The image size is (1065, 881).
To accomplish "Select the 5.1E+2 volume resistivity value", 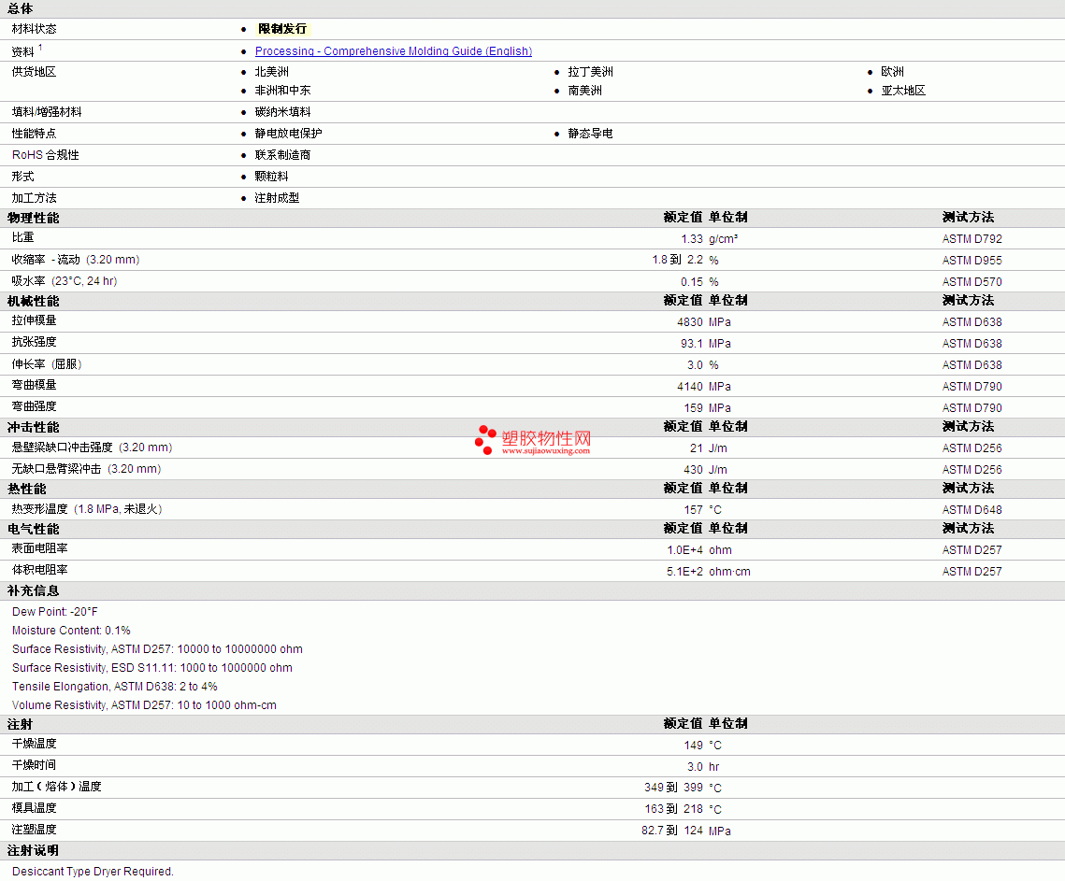I will pyautogui.click(x=684, y=572).
